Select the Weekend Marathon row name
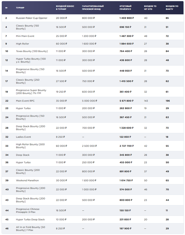This screenshot has width=185, height=235. (x=27, y=180)
